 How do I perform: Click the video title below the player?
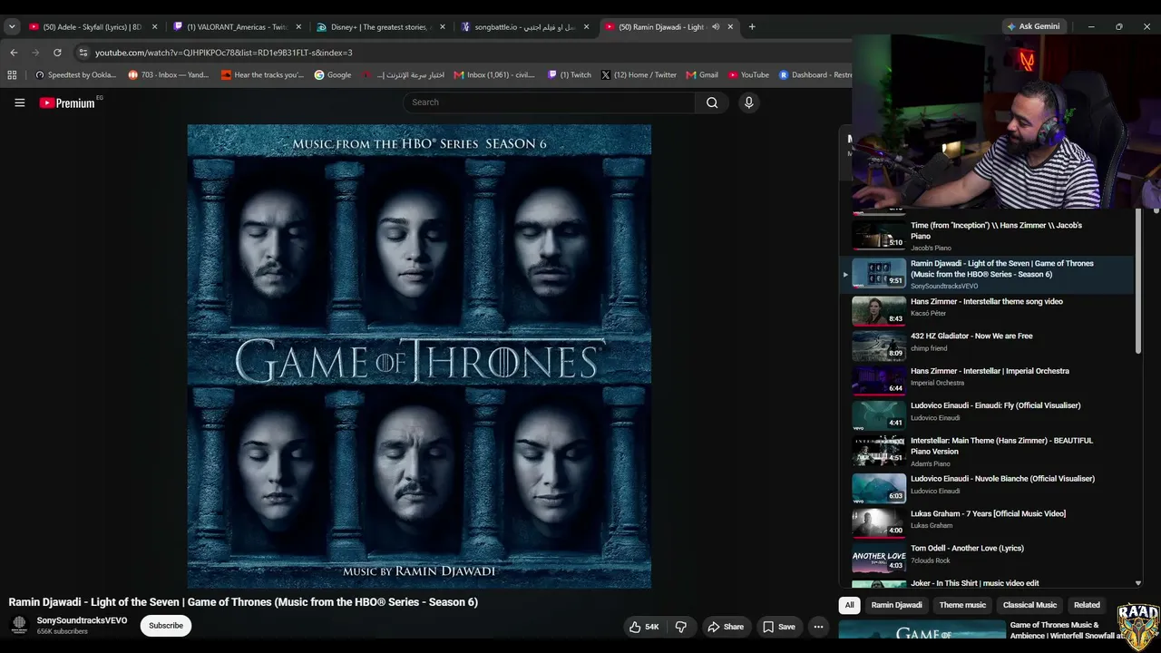tap(243, 602)
